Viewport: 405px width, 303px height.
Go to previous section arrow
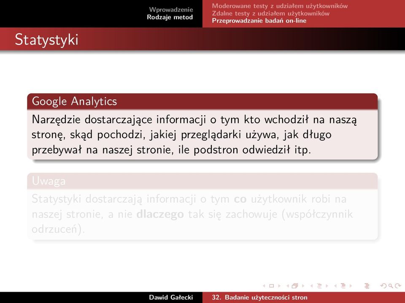click(x=335, y=286)
